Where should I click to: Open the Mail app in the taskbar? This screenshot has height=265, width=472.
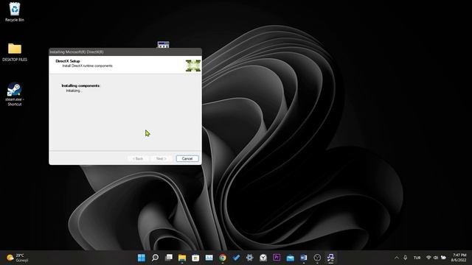290,258
